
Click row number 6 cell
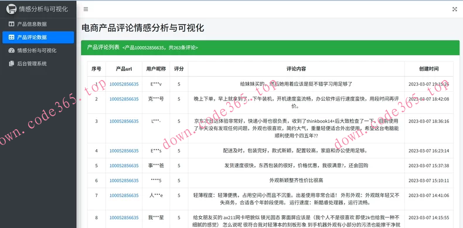click(x=96, y=181)
